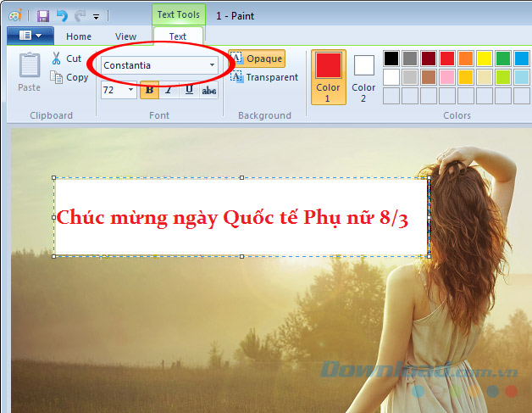The image size is (532, 413).
Task: Pick the dark red color swatch
Action: click(429, 59)
